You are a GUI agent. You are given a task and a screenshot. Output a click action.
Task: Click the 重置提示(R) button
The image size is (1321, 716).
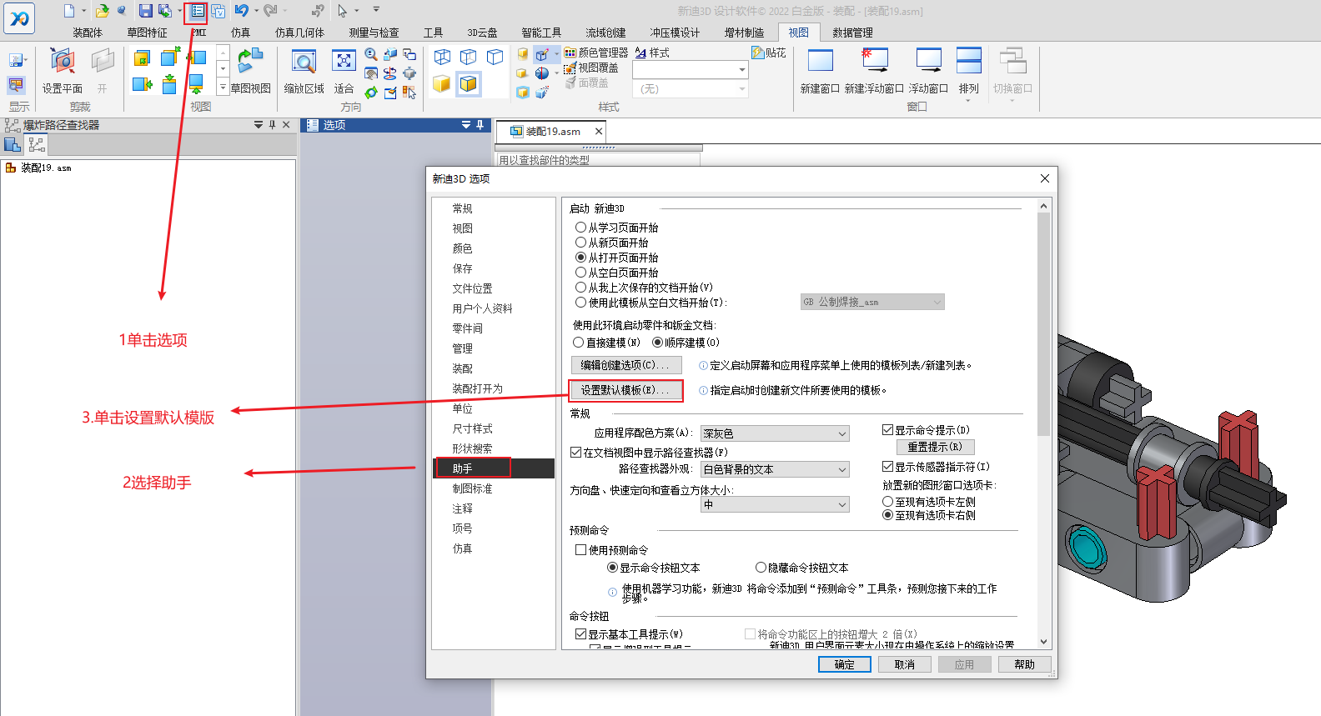[935, 447]
